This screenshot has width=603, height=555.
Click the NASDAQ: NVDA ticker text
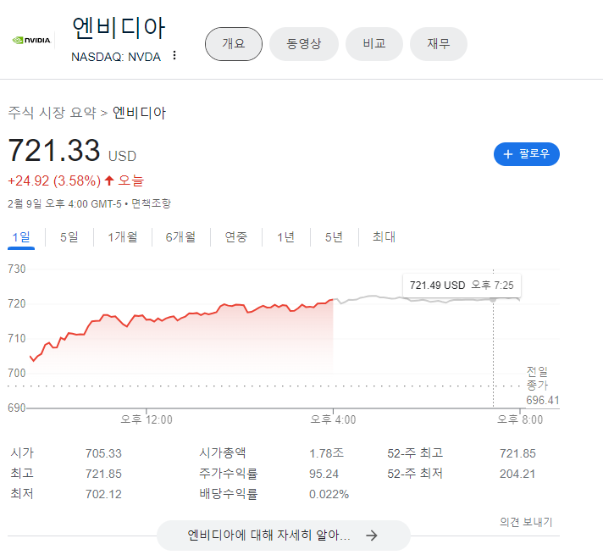coord(116,57)
